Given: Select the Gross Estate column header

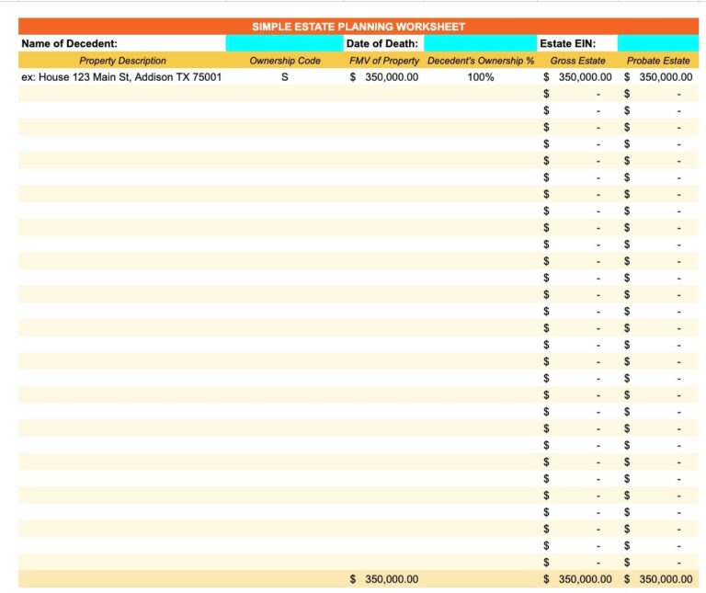Looking at the screenshot, I should (x=577, y=61).
